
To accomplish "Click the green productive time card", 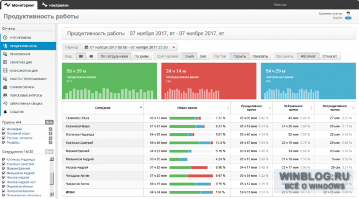I will [109, 81].
